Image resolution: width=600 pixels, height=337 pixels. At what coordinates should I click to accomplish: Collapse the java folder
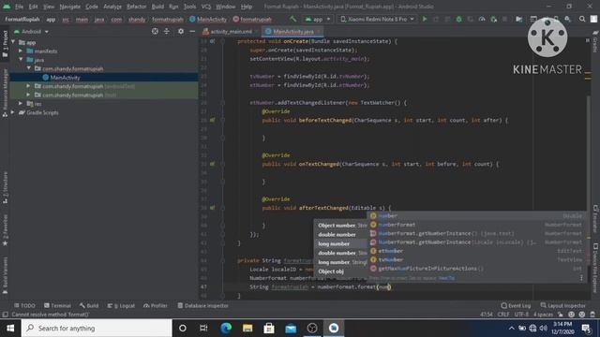pos(21,60)
